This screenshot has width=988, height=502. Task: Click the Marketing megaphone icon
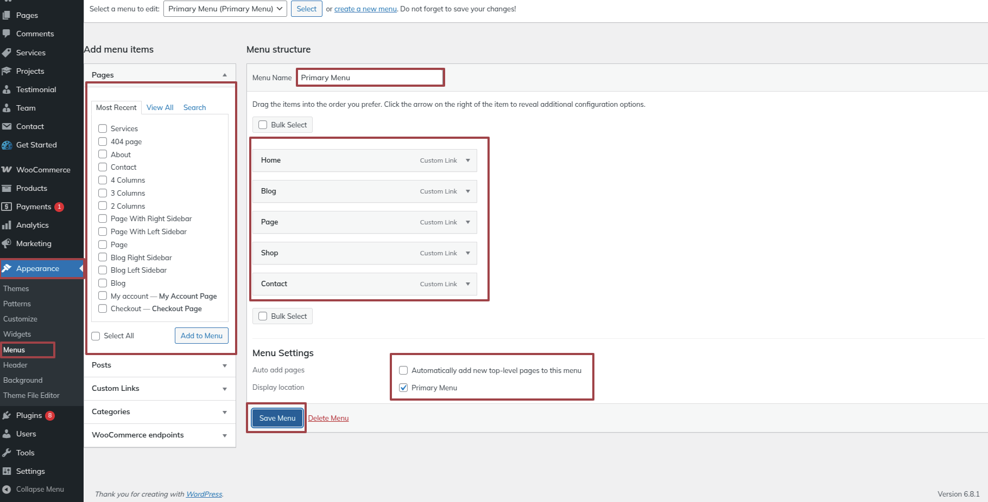point(7,243)
